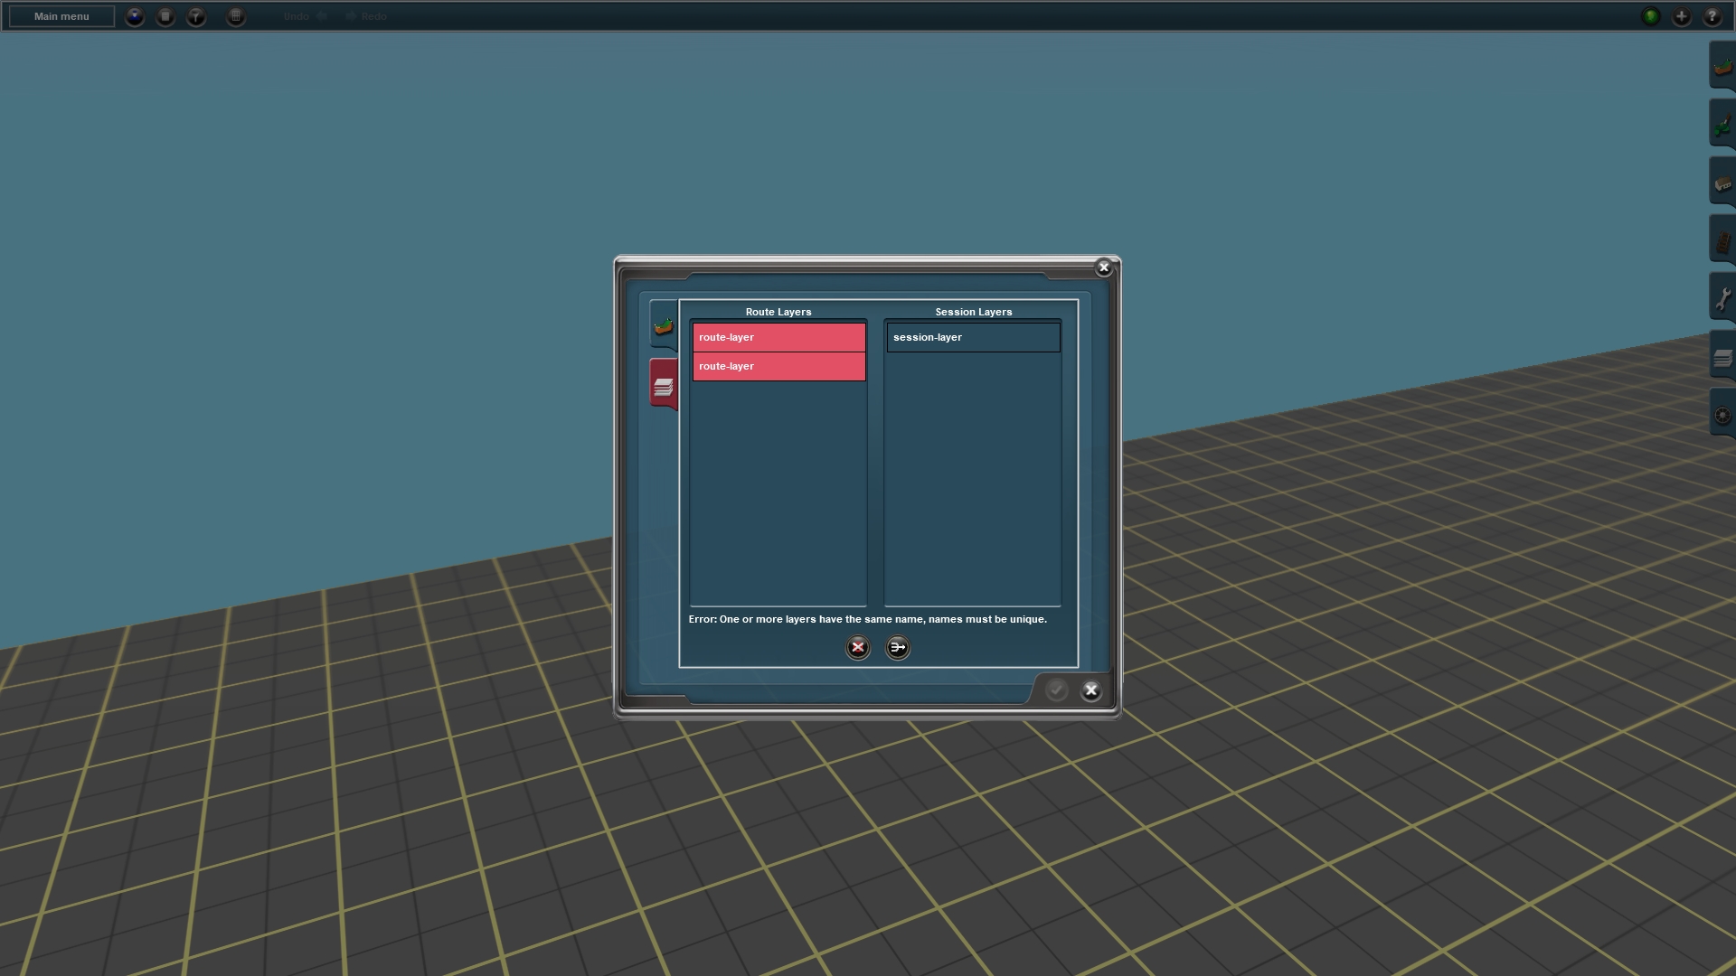Switch to the red layers tab in dialog
Viewport: 1736px width, 976px height.
(664, 386)
